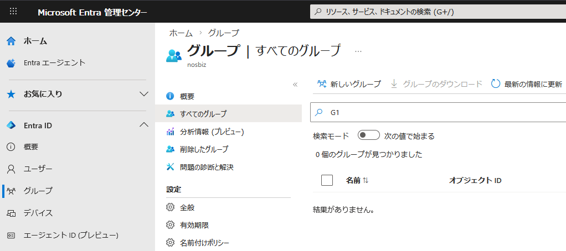The image size is (566, 251).
Task: Click the 分析情報 chart icon
Action: (170, 132)
